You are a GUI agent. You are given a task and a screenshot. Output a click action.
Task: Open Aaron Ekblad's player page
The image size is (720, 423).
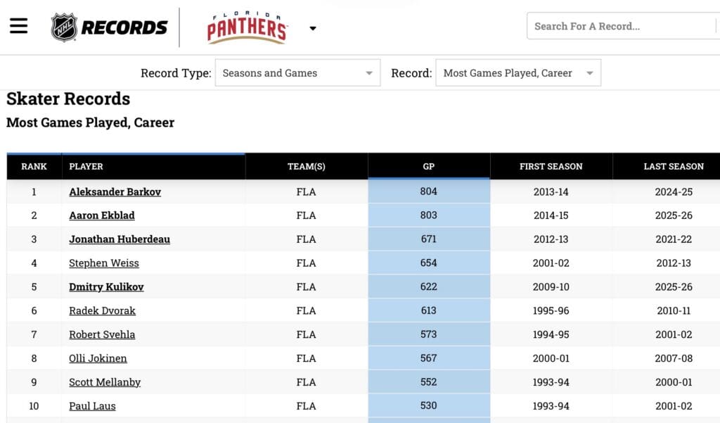tap(101, 215)
